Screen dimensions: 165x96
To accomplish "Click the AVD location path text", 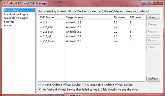I will click(x=125, y=11).
